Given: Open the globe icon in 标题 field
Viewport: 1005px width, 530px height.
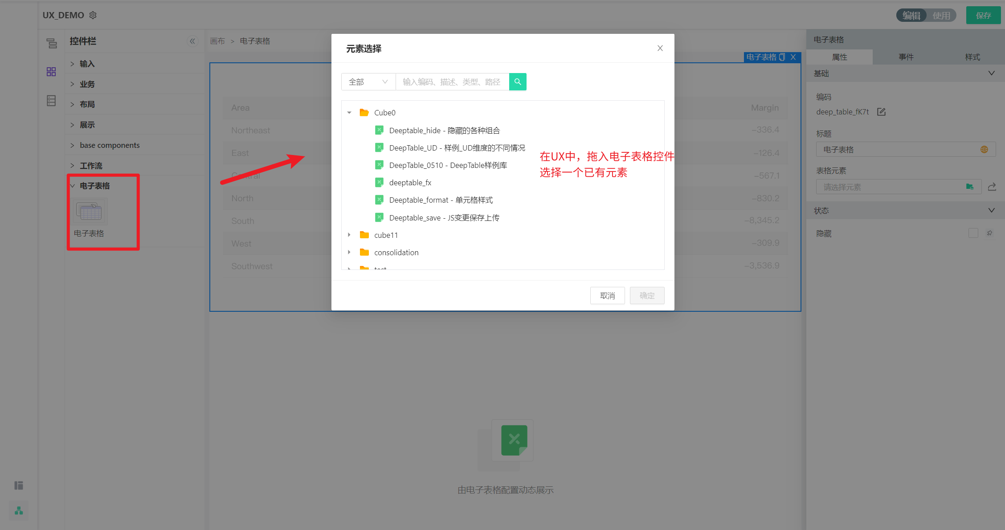Looking at the screenshot, I should coord(984,150).
